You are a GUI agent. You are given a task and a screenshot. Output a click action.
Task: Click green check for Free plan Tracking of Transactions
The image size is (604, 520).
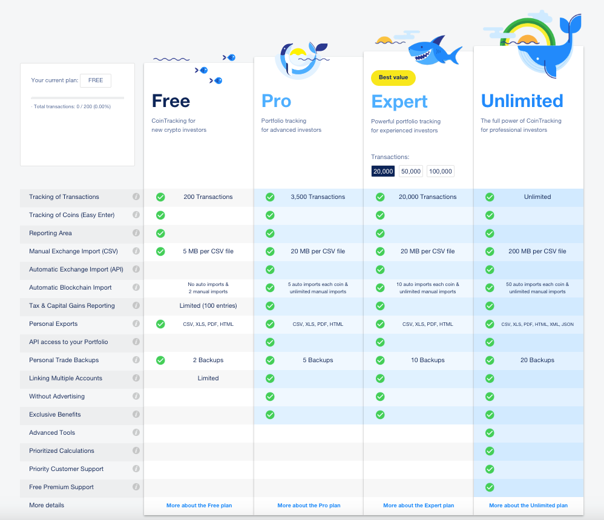tap(160, 197)
